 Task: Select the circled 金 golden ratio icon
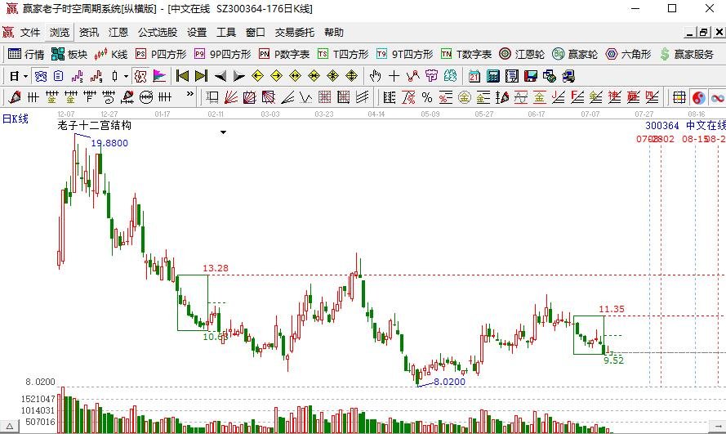(x=465, y=97)
